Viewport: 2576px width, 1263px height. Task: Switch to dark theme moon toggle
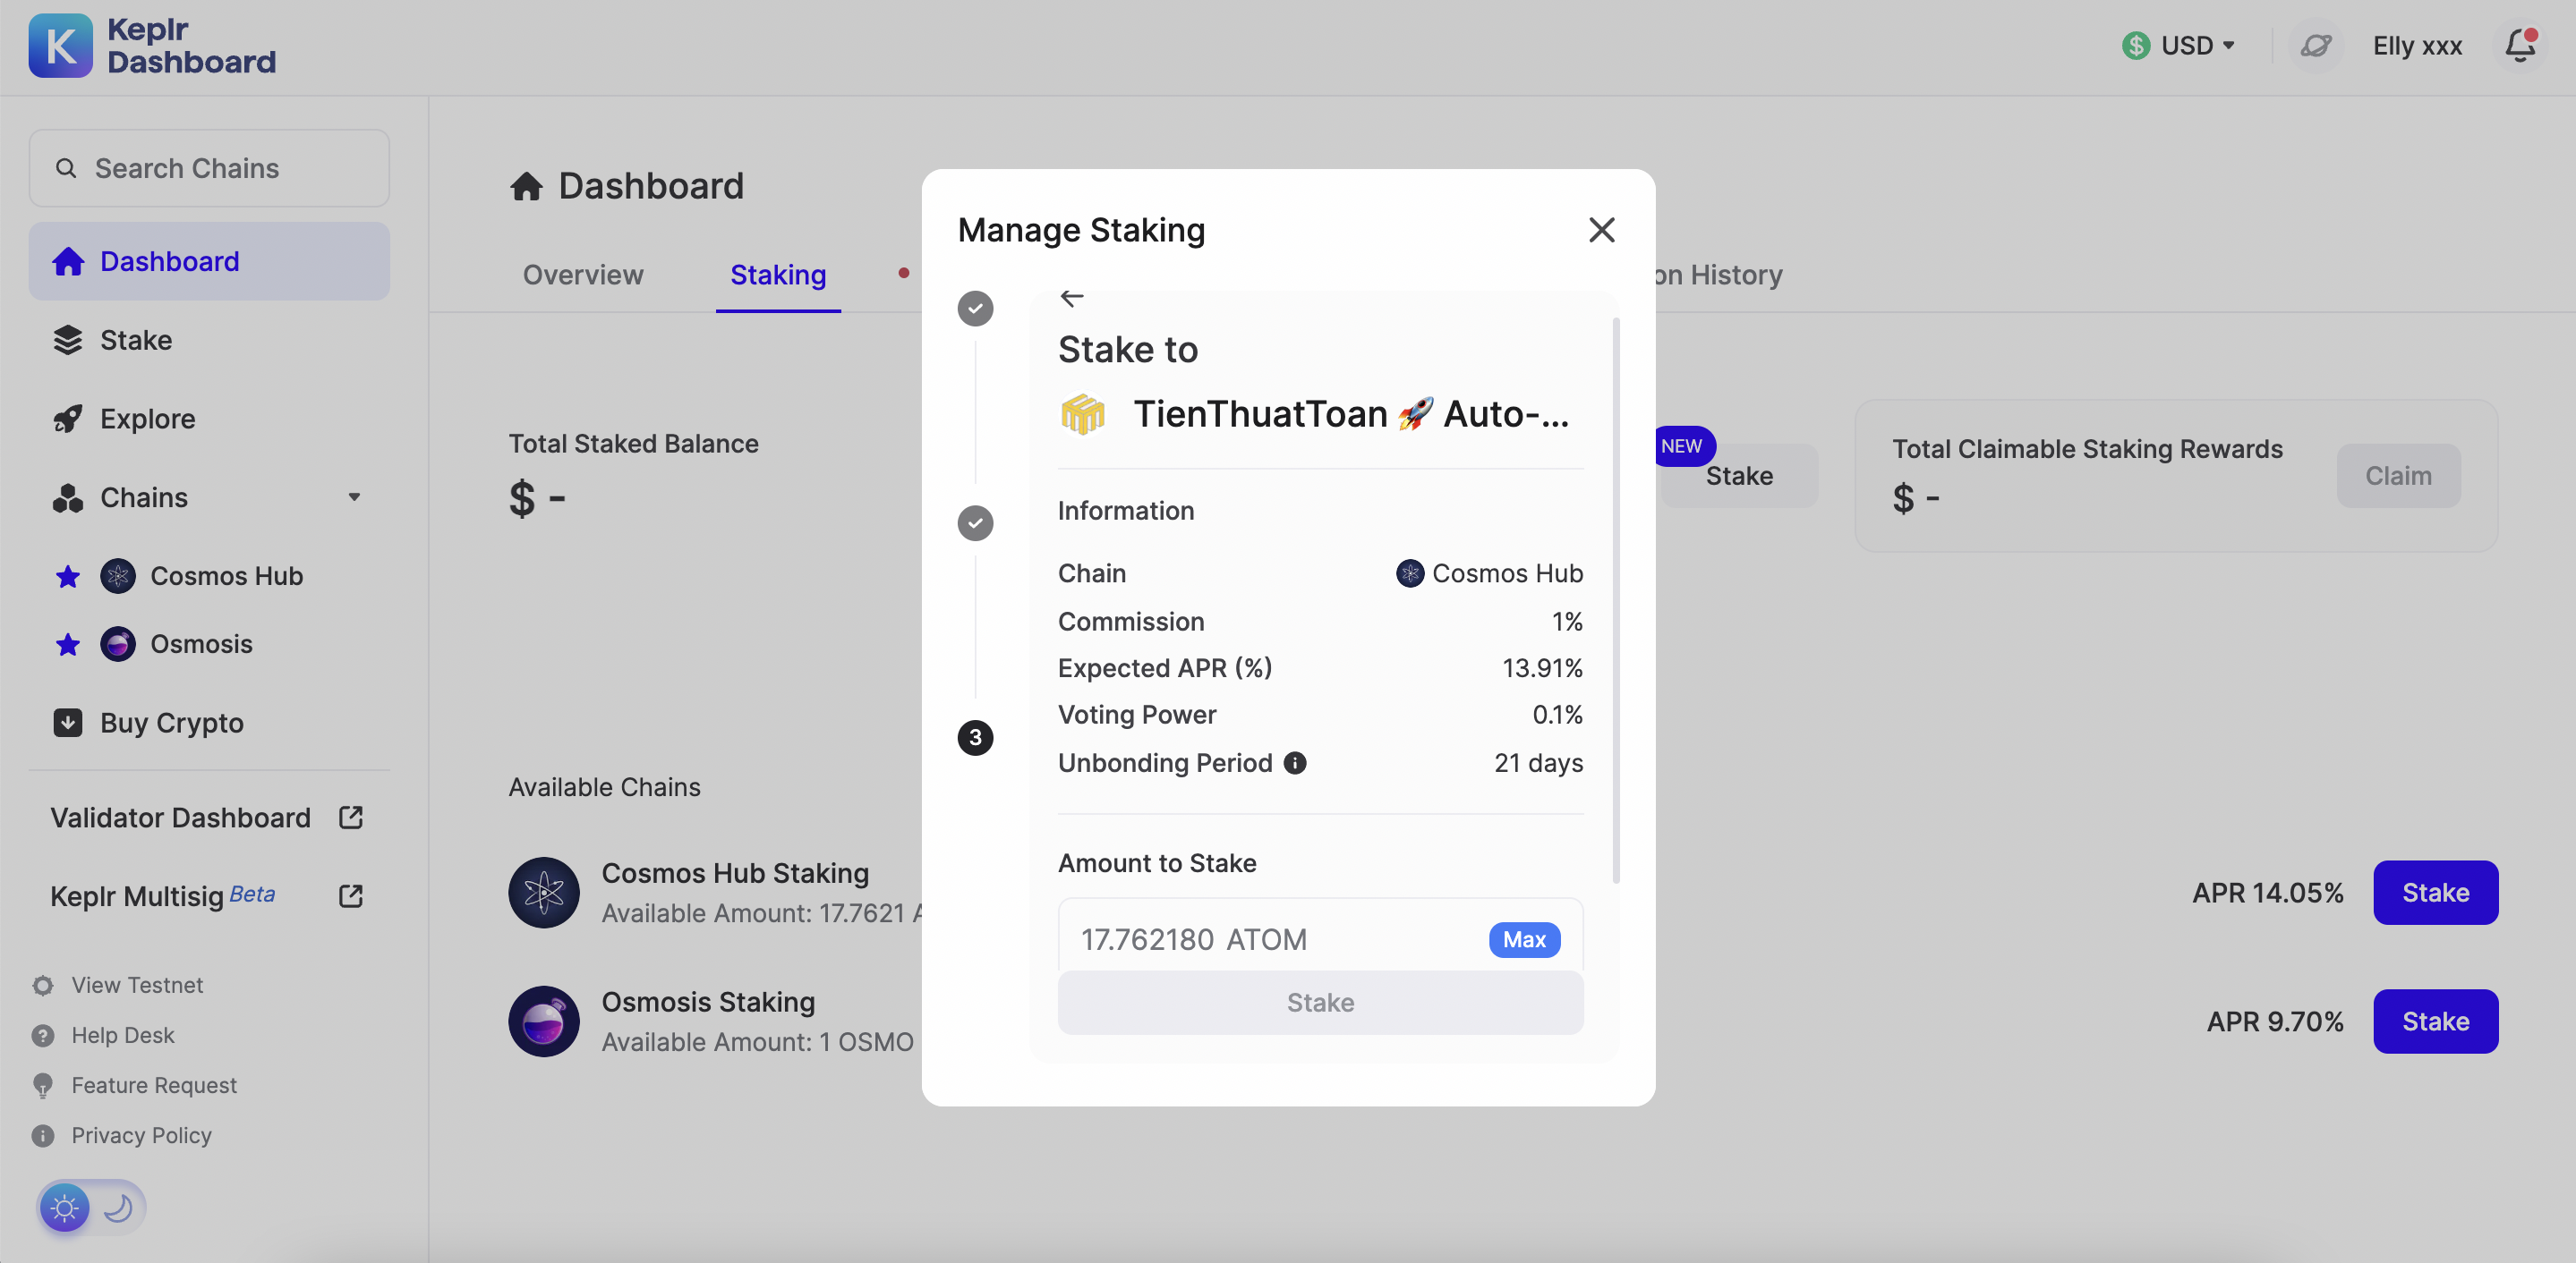click(x=119, y=1208)
